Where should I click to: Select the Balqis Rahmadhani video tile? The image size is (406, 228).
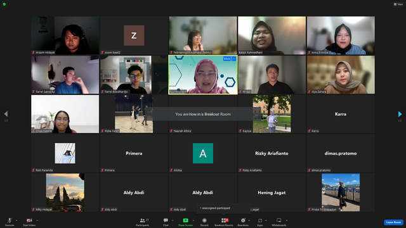coord(272,35)
